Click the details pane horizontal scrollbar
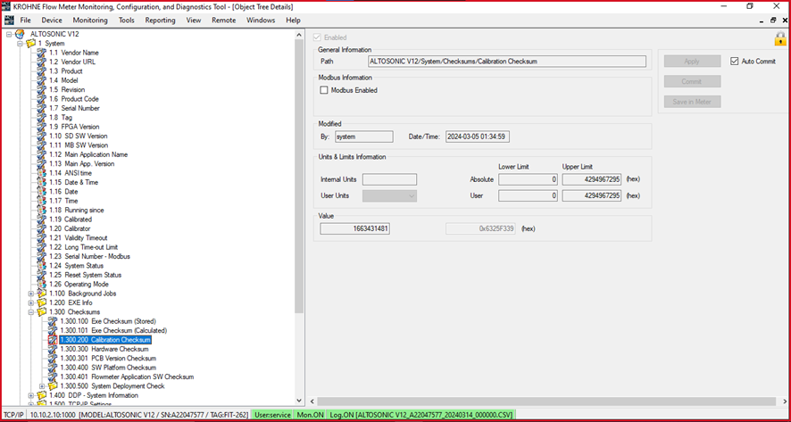 (547, 401)
